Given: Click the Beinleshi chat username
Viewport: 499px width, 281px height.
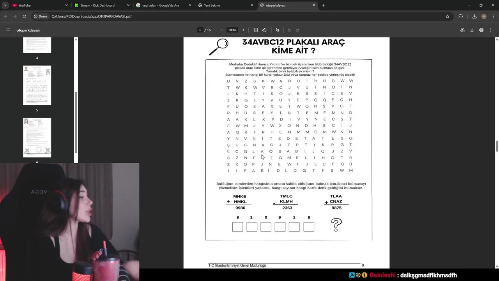Looking at the screenshot, I should [x=382, y=275].
